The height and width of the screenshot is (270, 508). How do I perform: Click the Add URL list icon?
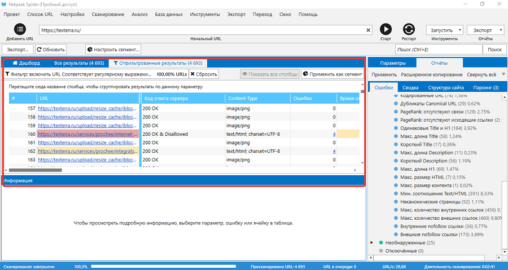(x=20, y=29)
